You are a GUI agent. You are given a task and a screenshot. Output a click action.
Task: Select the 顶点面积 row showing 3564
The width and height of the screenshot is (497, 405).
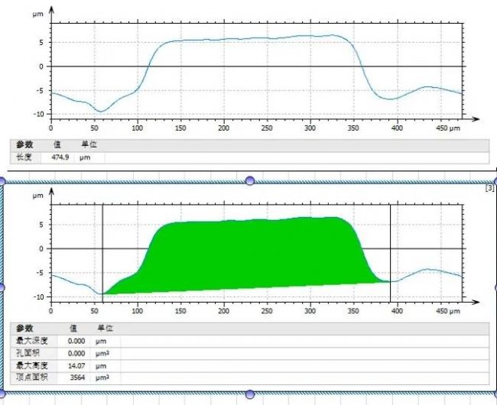pyautogui.click(x=249, y=377)
